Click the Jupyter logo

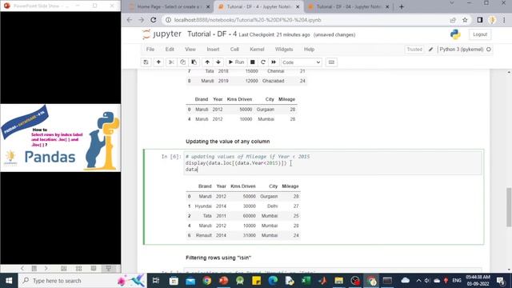coord(162,34)
